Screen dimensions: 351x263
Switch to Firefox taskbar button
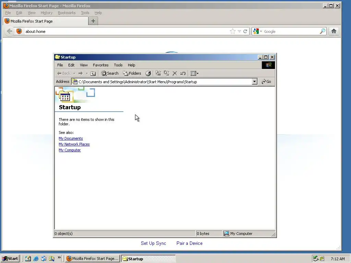click(93, 259)
